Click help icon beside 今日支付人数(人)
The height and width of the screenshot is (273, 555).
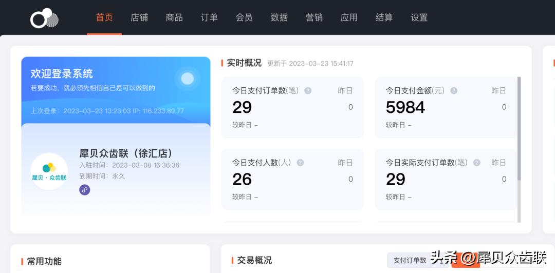pos(300,163)
